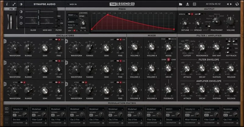Click the MSEG peak node near 0.75
244x127 pixels.
pos(108,15)
